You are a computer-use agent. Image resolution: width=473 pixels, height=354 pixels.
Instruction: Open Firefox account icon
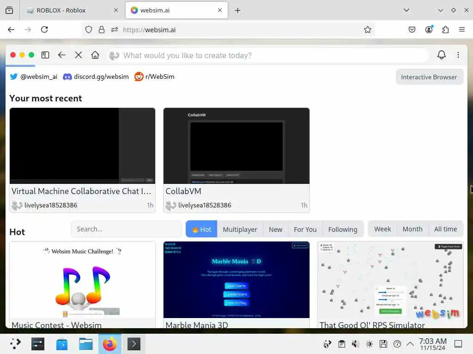(429, 29)
